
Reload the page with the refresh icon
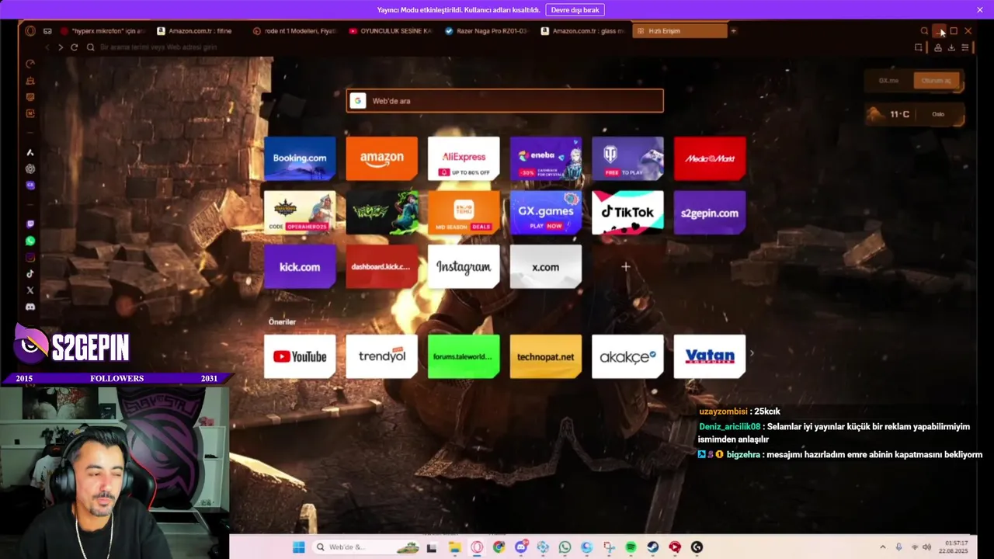click(x=75, y=47)
